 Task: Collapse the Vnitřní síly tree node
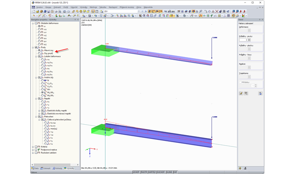36,78
